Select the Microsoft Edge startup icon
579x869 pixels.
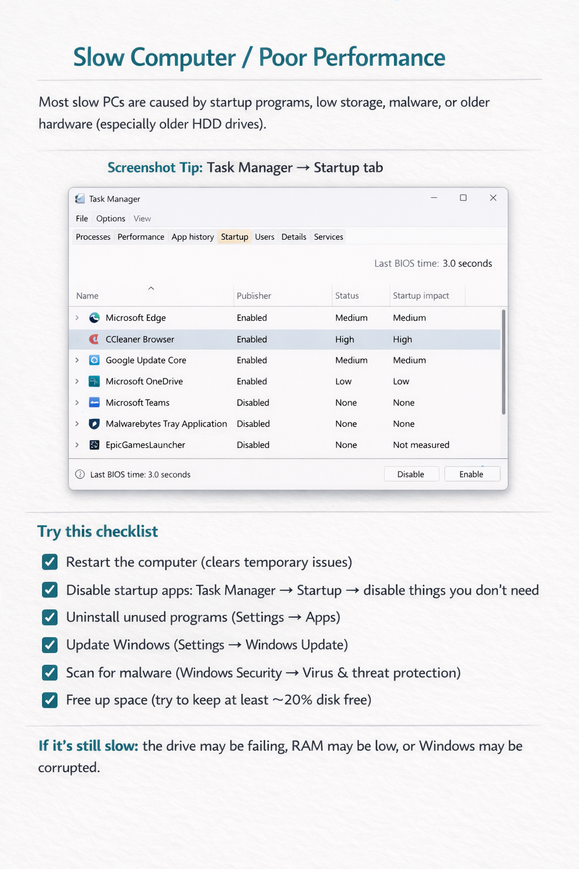(x=93, y=317)
